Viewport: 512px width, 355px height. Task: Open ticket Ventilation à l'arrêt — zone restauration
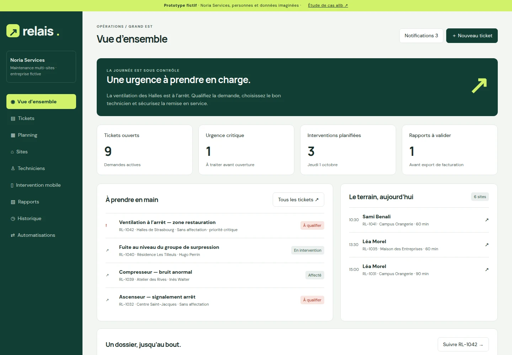(215, 226)
